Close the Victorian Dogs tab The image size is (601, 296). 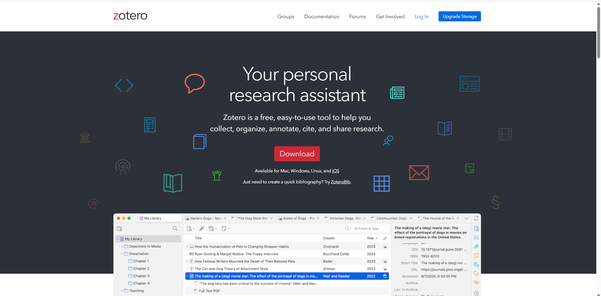click(364, 218)
